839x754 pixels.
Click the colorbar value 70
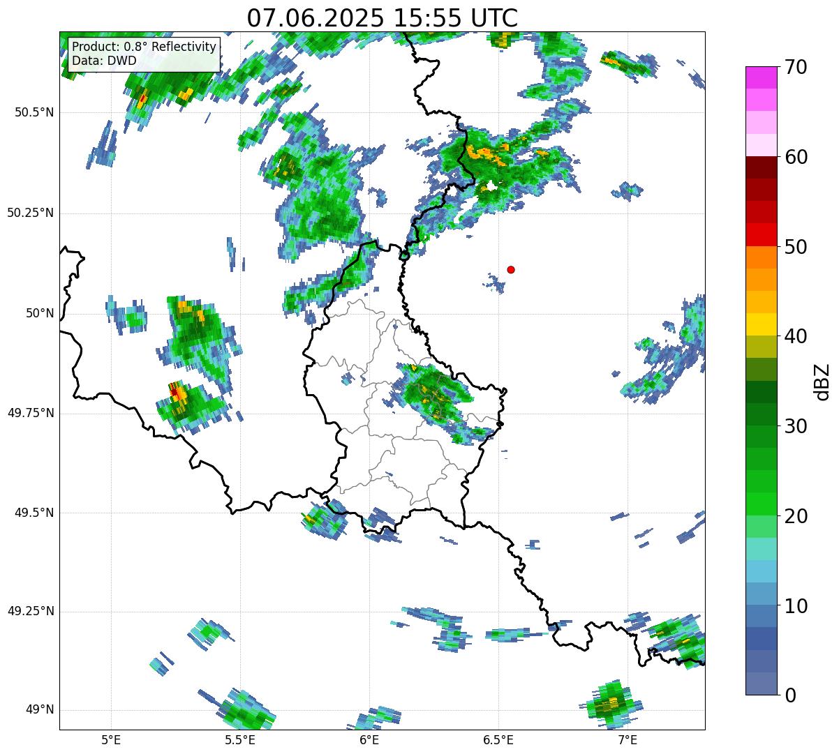pyautogui.click(x=796, y=67)
